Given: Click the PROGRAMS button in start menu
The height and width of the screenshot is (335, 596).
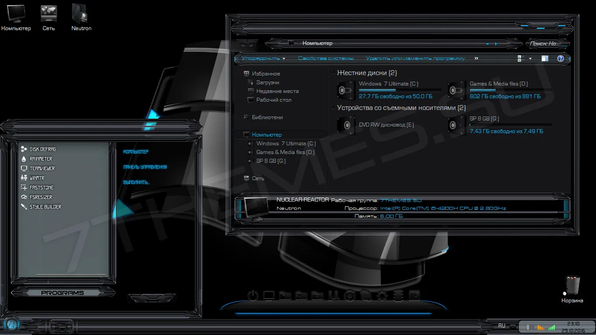Looking at the screenshot, I should [x=62, y=293].
